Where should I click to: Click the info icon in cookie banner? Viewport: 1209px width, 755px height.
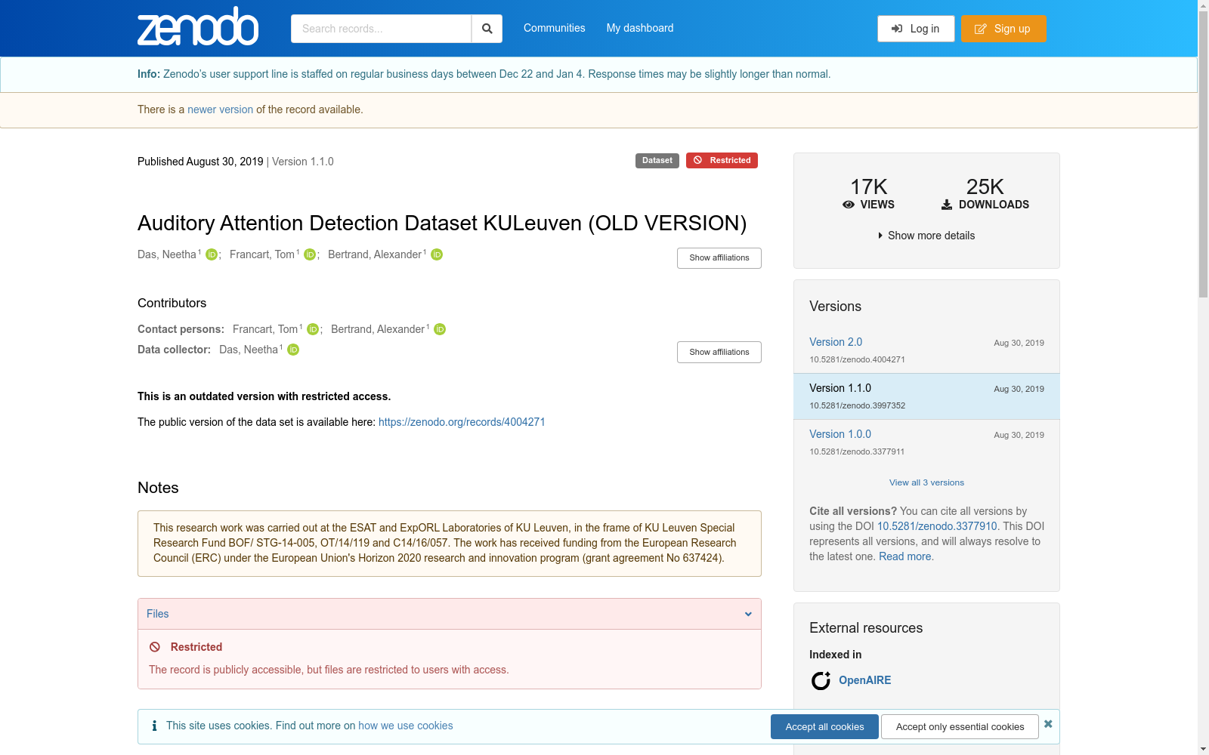click(154, 726)
